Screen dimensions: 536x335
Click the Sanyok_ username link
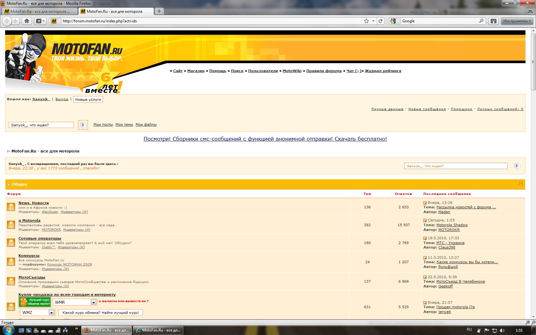pos(41,99)
